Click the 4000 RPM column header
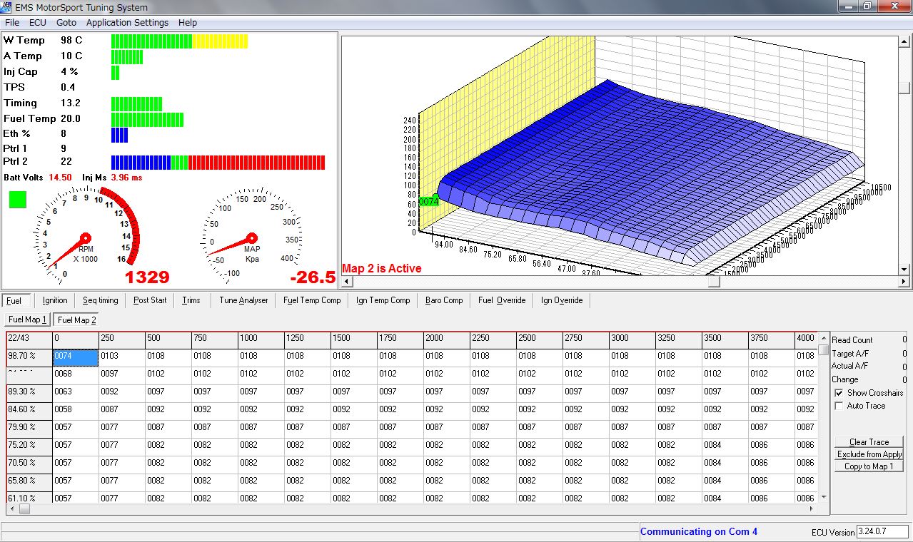Screen dimensions: 913x542 [x=805, y=340]
